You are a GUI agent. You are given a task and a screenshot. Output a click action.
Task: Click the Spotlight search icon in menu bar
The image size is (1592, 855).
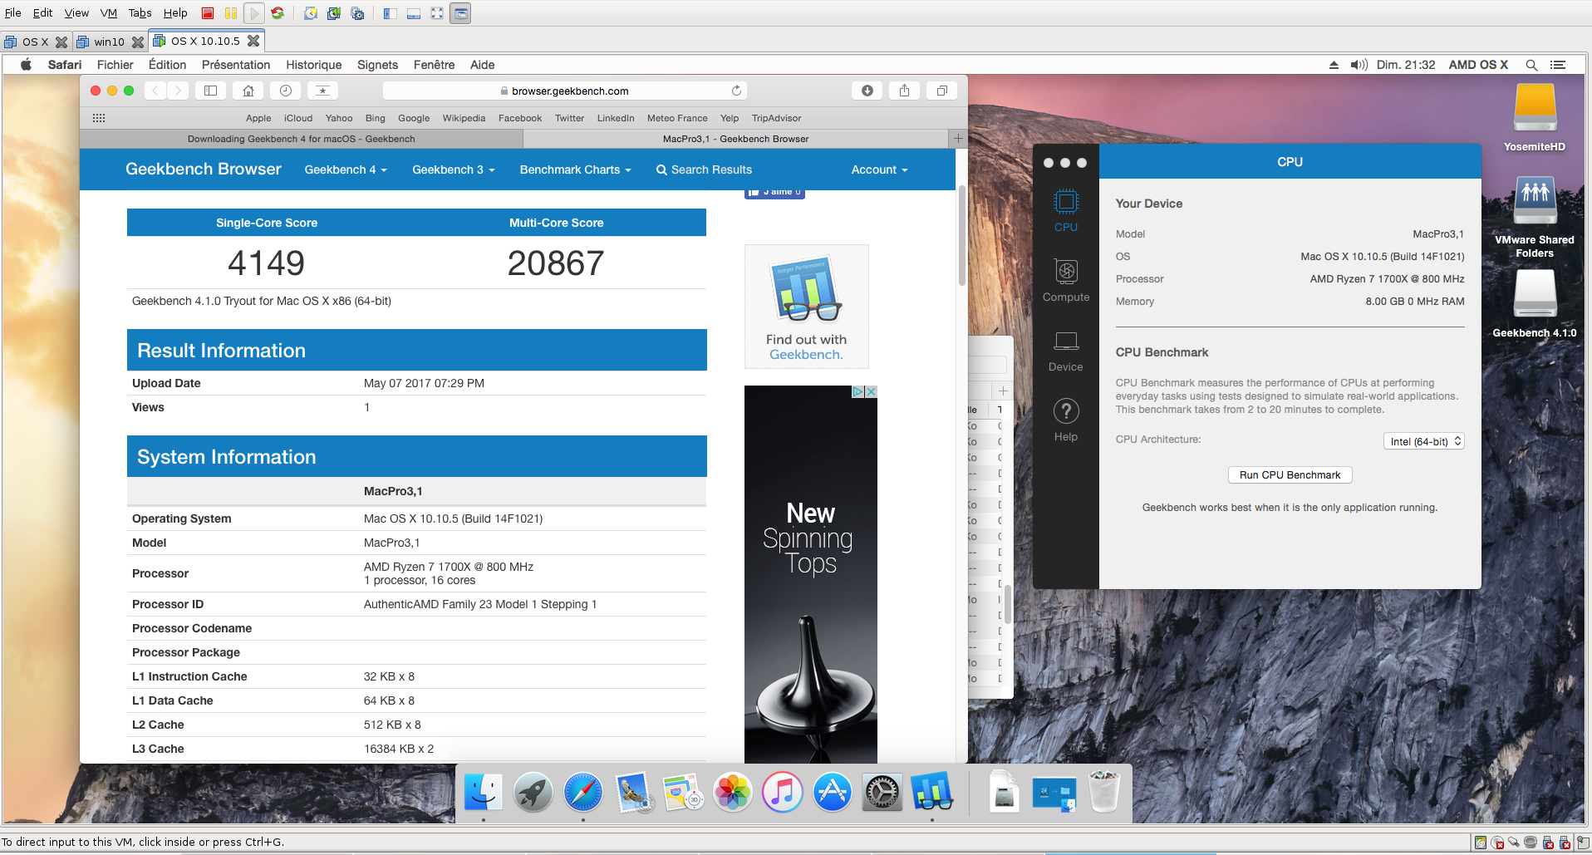pos(1531,65)
